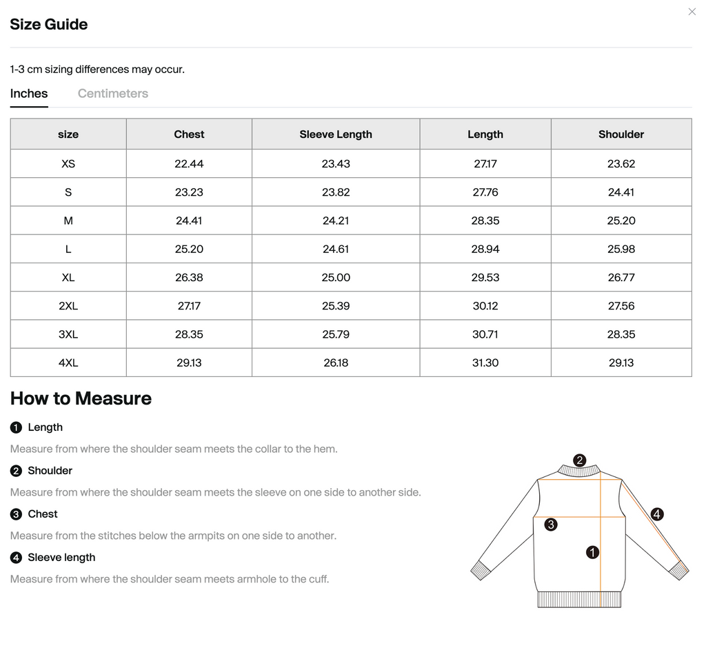The image size is (706, 650).
Task: Switch to the Centimeters tab
Action: click(x=113, y=94)
